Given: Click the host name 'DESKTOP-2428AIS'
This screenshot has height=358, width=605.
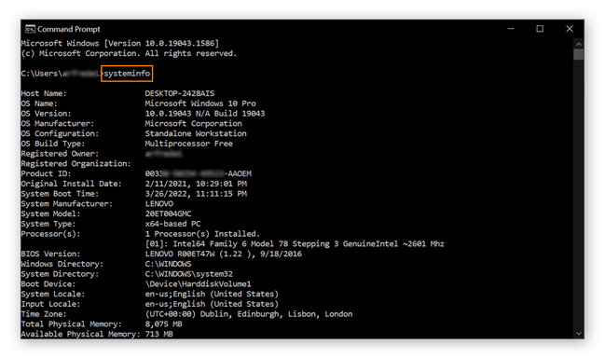Looking at the screenshot, I should click(179, 93).
